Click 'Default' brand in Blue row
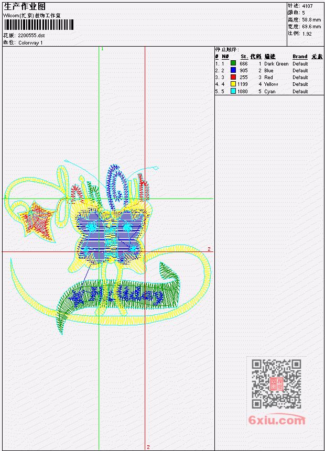This screenshot has height=451, width=325. (x=300, y=71)
